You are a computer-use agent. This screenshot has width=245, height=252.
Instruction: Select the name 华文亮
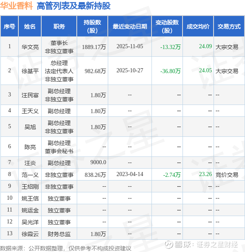click(30, 47)
